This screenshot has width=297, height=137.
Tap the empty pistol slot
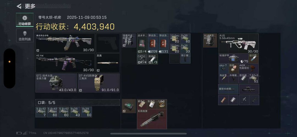point(108,43)
